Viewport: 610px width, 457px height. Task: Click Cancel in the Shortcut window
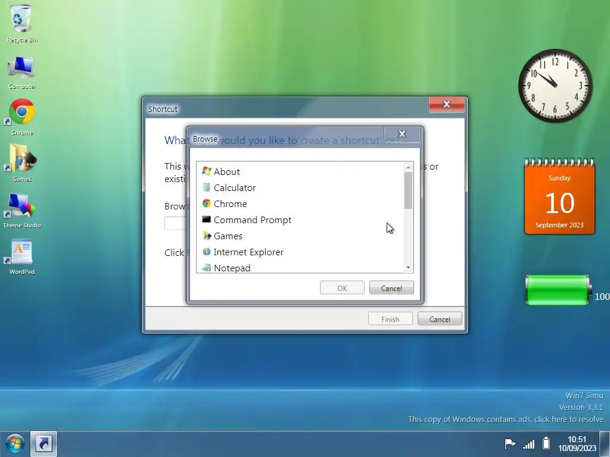tap(440, 319)
